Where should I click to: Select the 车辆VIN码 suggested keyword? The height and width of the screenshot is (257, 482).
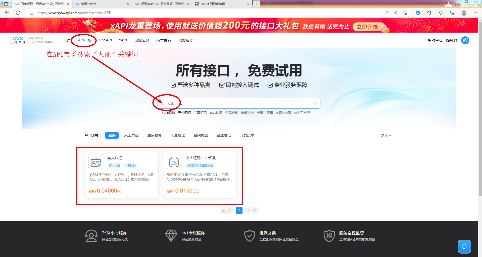pyautogui.click(x=283, y=113)
